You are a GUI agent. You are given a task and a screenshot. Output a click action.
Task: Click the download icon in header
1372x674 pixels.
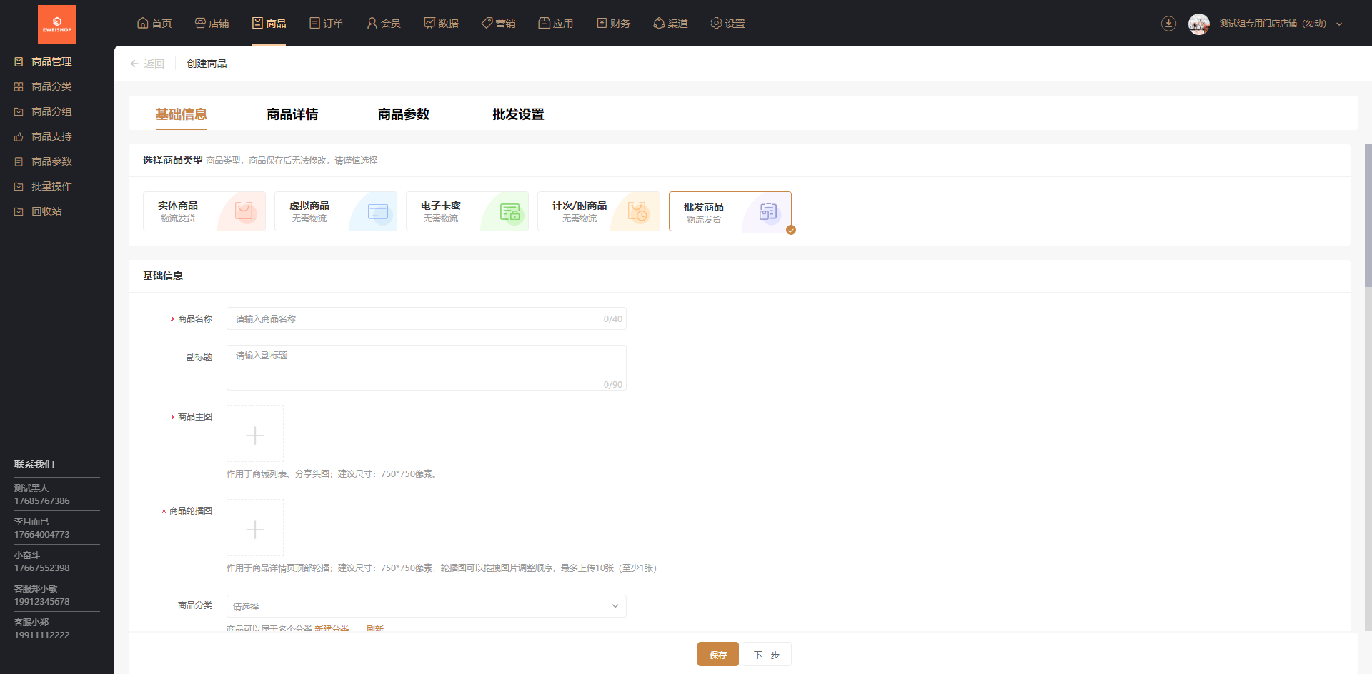pyautogui.click(x=1168, y=24)
